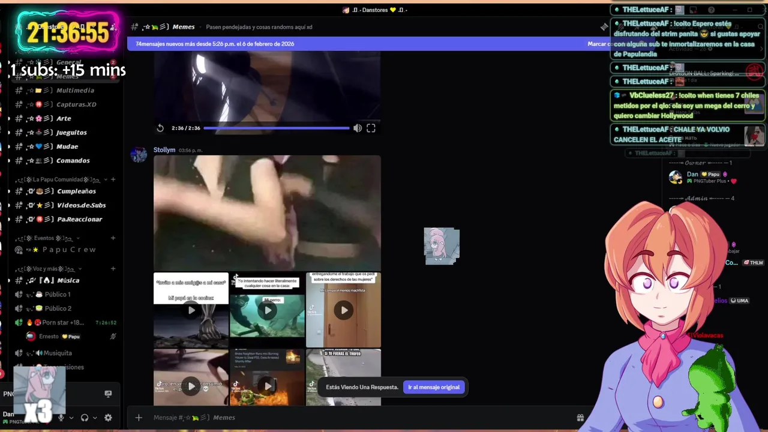Image resolution: width=768 pixels, height=432 pixels.
Task: Open the gift icon in message bar
Action: [580, 418]
